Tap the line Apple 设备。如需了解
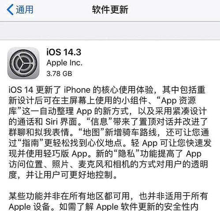 tap(104, 207)
